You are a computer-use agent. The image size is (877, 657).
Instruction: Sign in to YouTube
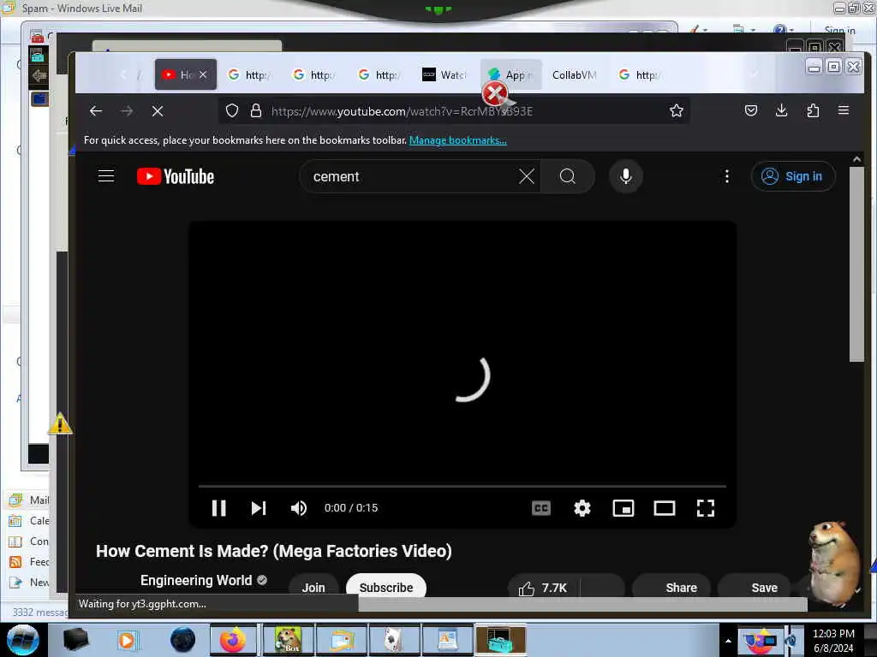[x=793, y=176]
